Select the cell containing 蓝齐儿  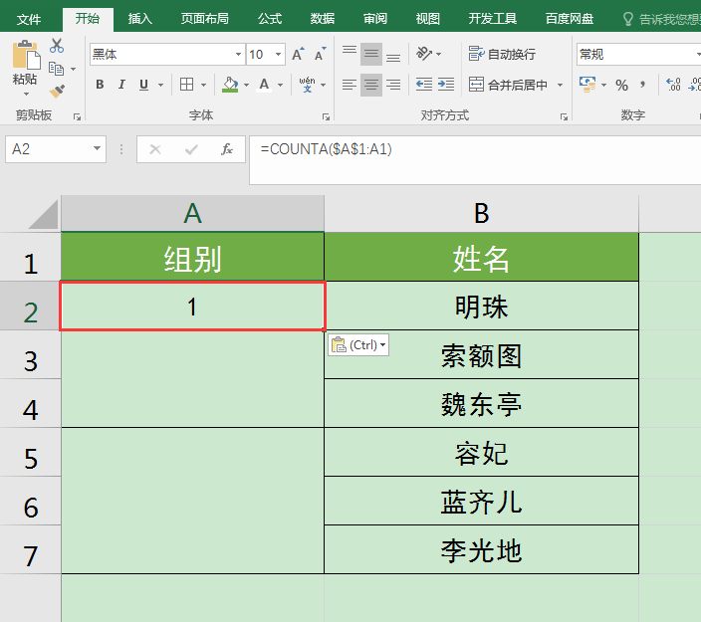pyautogui.click(x=482, y=501)
